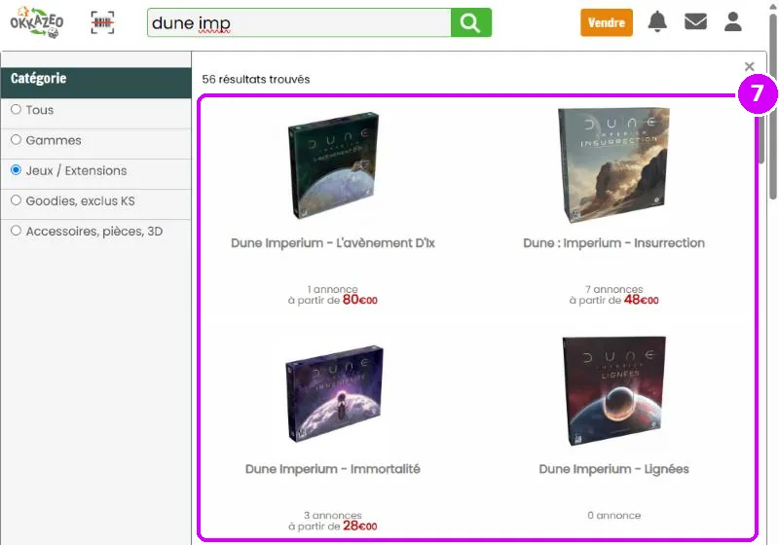
Task: Select the Goodies, exclus KS radio button
Action: point(16,200)
